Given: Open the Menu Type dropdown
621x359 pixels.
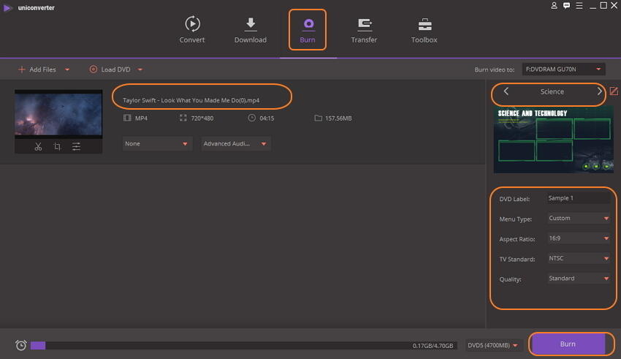Looking at the screenshot, I should coord(578,219).
